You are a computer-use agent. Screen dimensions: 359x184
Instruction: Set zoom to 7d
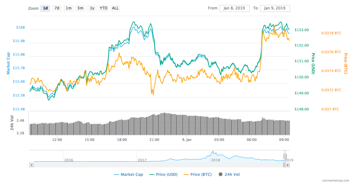[57, 8]
